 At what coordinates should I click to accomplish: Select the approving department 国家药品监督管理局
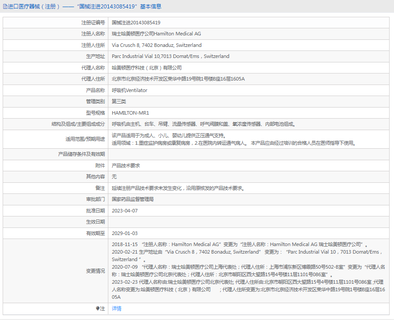pyautogui.click(x=133, y=199)
